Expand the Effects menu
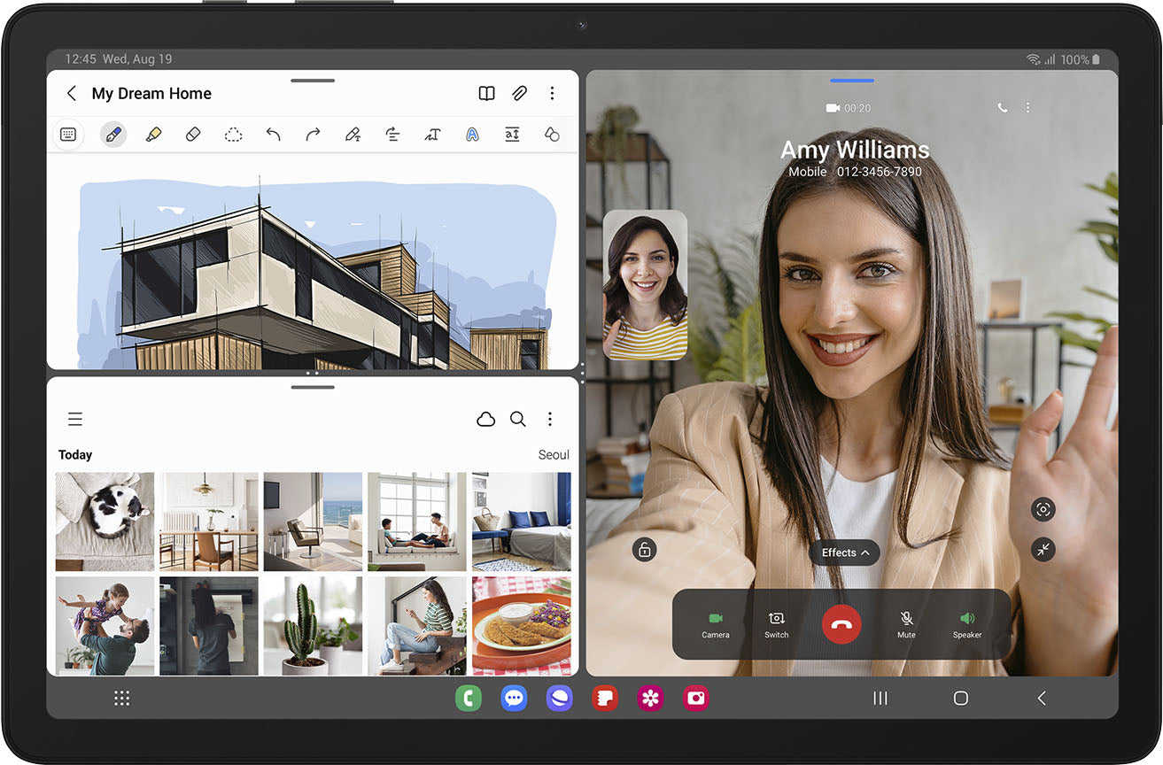Image resolution: width=1163 pixels, height=765 pixels. coord(844,552)
